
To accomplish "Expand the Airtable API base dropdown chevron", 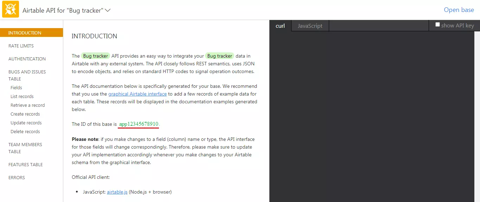I will [x=108, y=10].
